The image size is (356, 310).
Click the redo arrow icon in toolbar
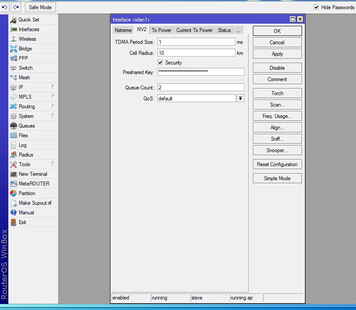click(16, 7)
